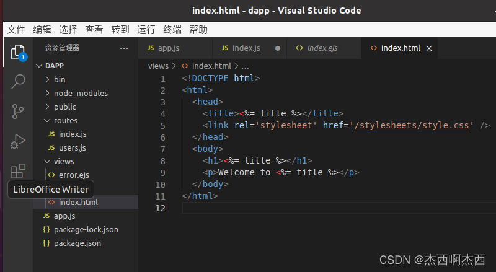Open the 终端 menu
Viewport: 496px width, 272px height.
pyautogui.click(x=172, y=30)
